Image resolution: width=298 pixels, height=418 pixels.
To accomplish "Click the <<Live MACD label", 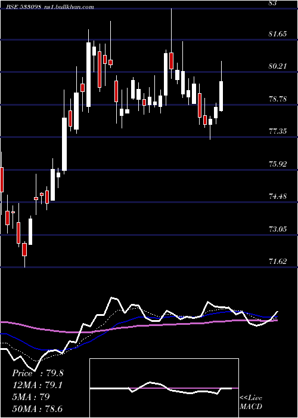I will click(x=251, y=402).
